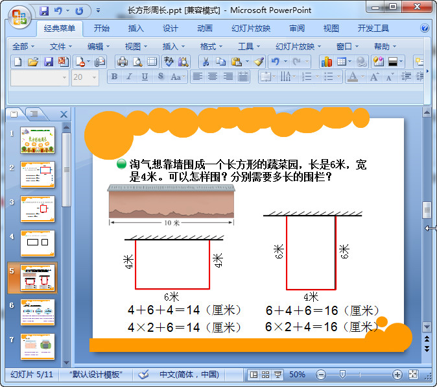437x387 pixels.
Task: Click Increase font size icon
Action: (374, 77)
